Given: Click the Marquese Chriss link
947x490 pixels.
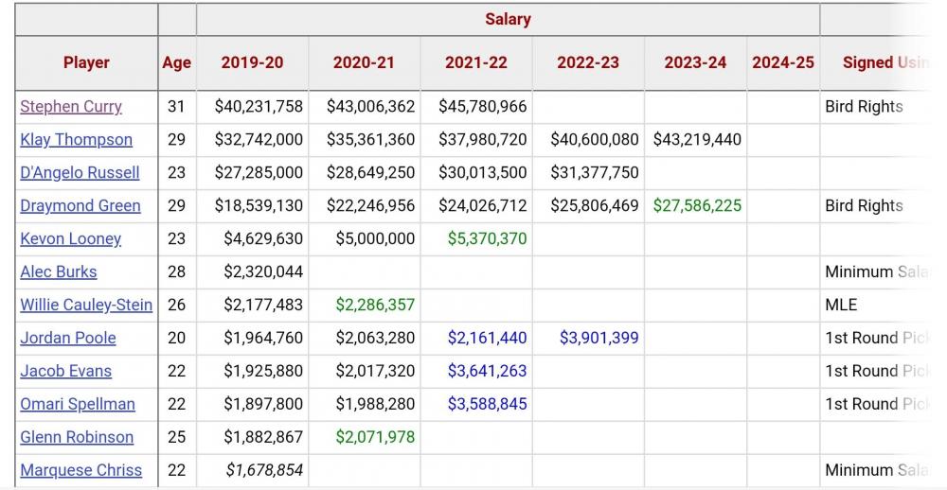Looking at the screenshot, I should [80, 471].
